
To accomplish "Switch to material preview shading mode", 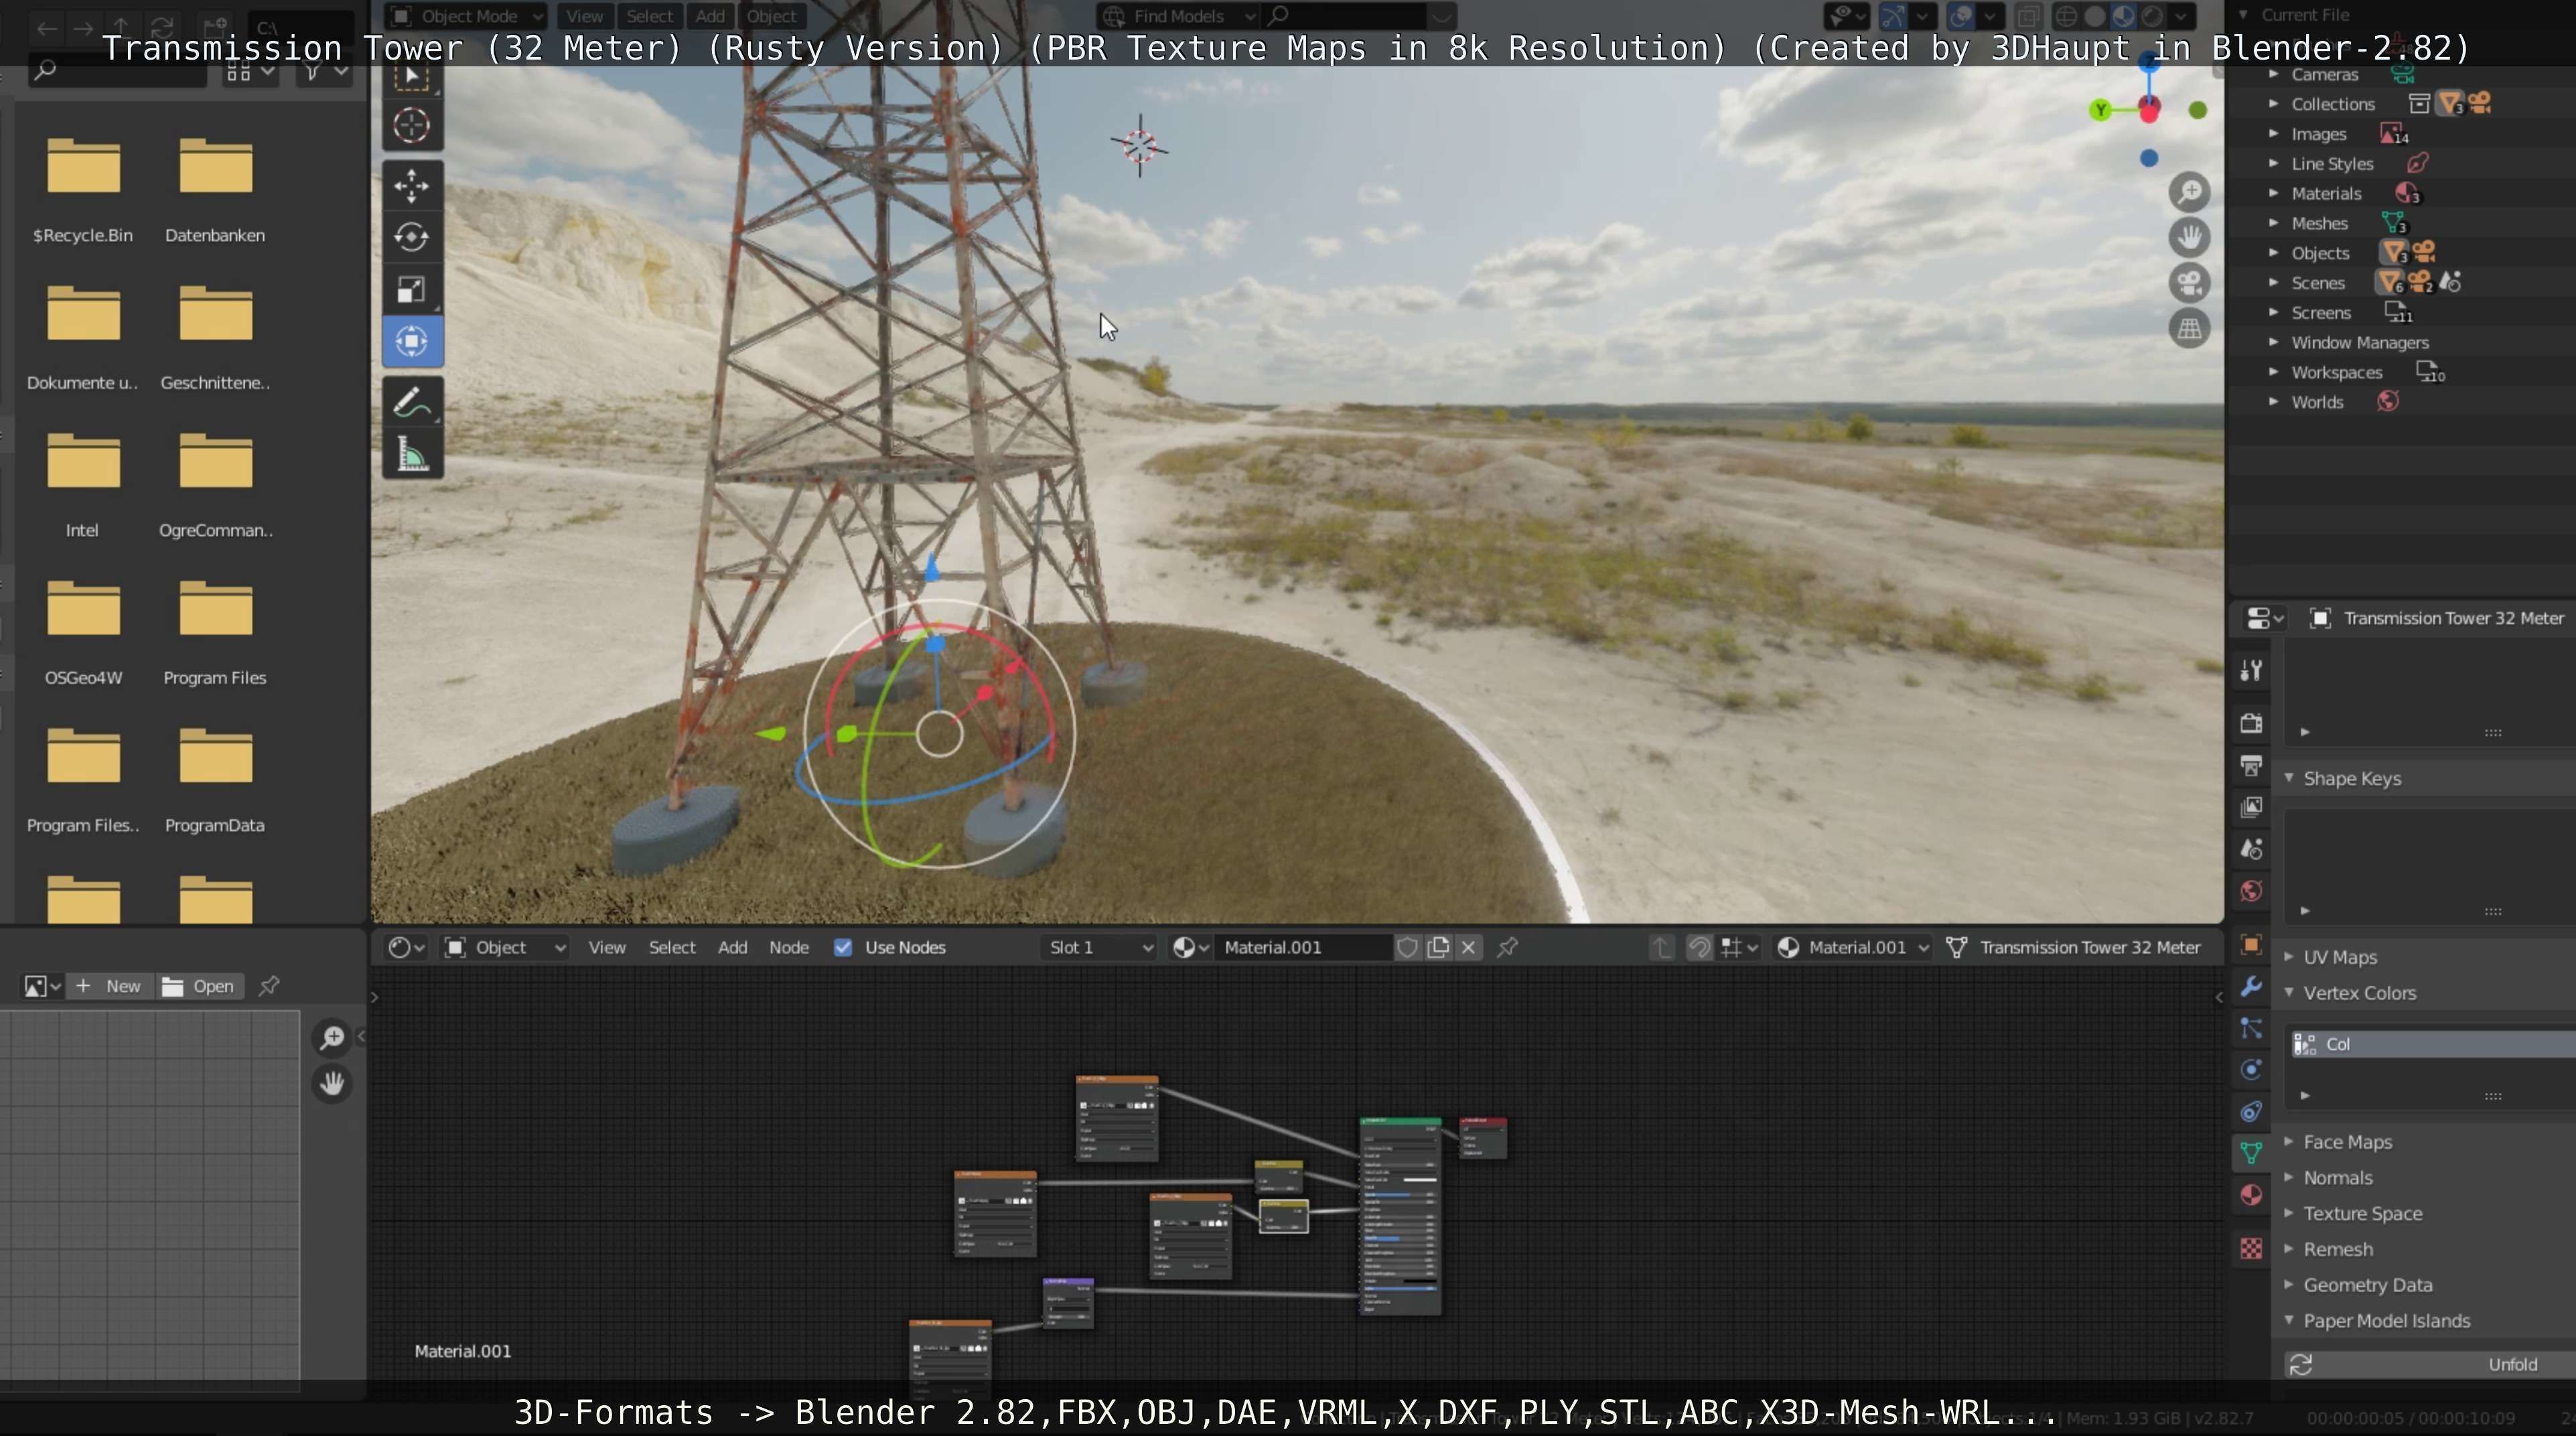I will coord(2123,16).
